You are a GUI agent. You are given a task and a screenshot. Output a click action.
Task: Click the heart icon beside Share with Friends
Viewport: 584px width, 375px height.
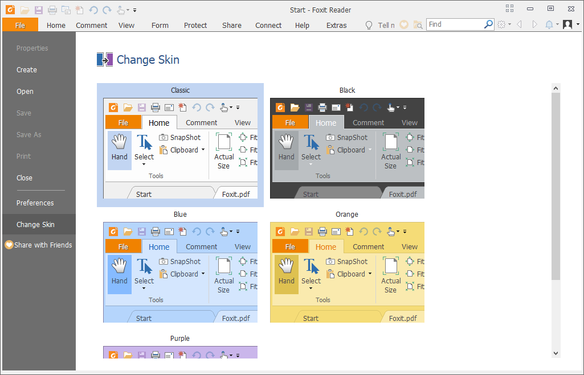[9, 245]
